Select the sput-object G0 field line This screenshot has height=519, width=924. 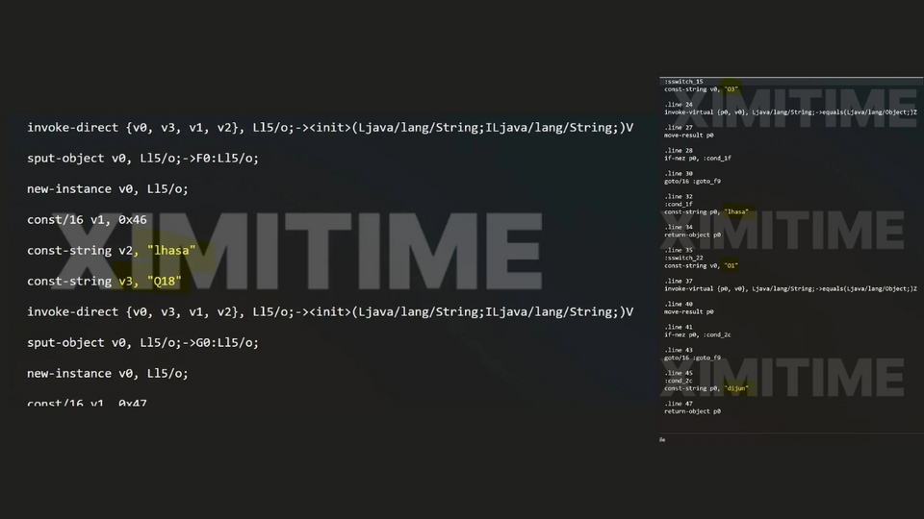pyautogui.click(x=142, y=343)
